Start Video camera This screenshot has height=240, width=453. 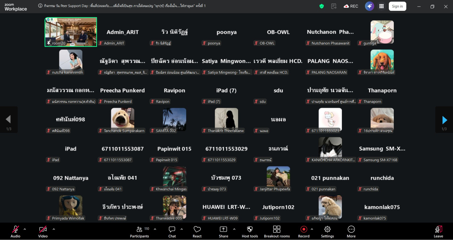[43, 232]
